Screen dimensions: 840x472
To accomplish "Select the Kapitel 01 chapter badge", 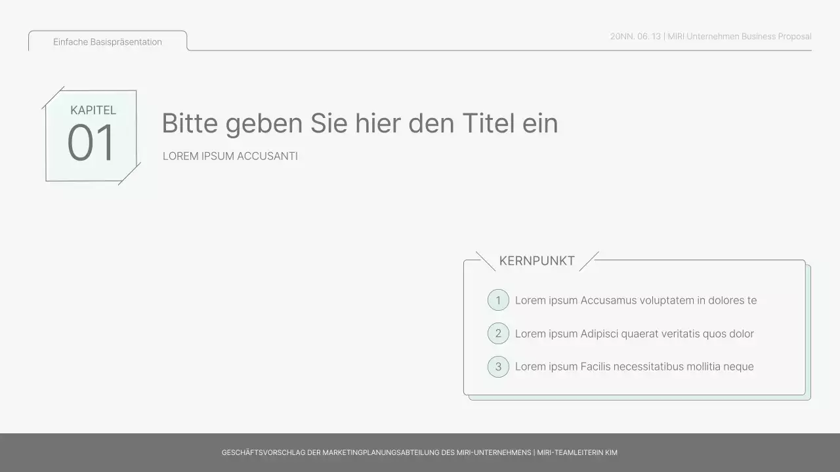I will [91, 135].
